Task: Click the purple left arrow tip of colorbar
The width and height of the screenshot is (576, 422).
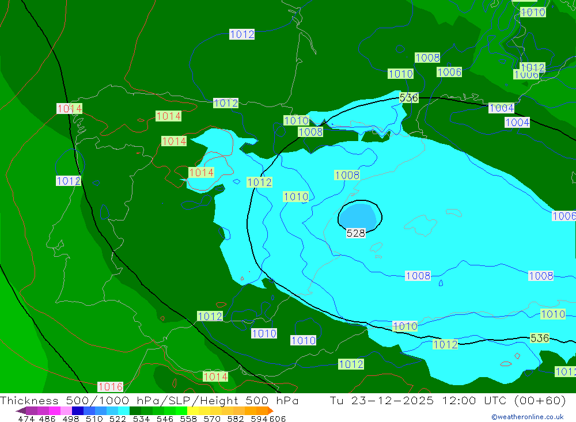Action: [20, 410]
